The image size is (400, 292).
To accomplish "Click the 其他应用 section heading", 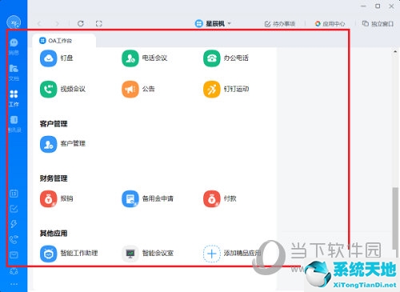I will tap(54, 234).
